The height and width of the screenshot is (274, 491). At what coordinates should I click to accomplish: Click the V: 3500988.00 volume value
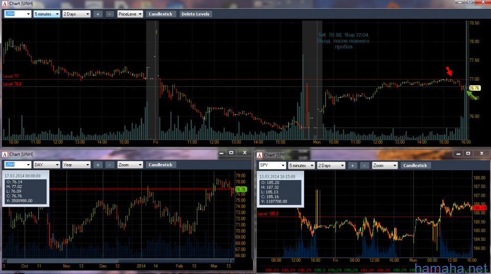pyautogui.click(x=19, y=201)
